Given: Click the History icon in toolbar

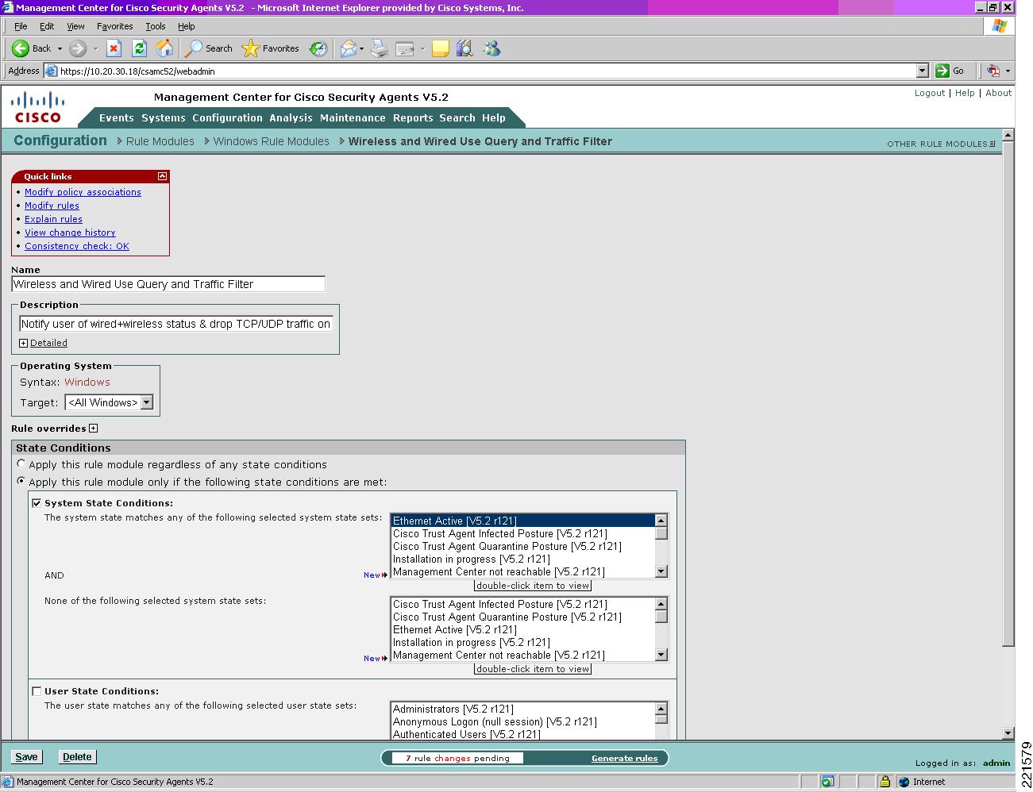Looking at the screenshot, I should point(318,49).
